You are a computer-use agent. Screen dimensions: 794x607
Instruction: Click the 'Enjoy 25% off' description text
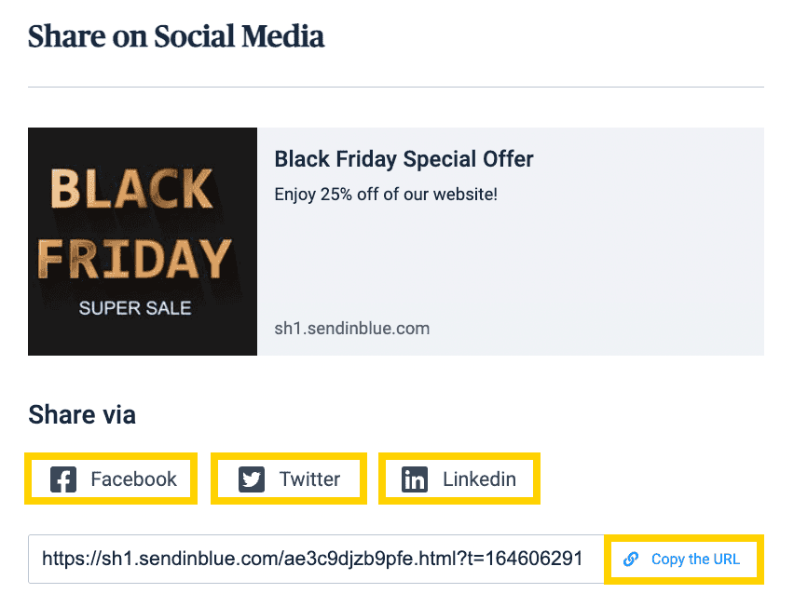point(384,194)
